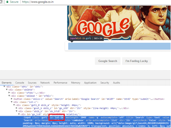The width and height of the screenshot is (171, 128).
Task: Open the Console tab
Action: (20, 83)
